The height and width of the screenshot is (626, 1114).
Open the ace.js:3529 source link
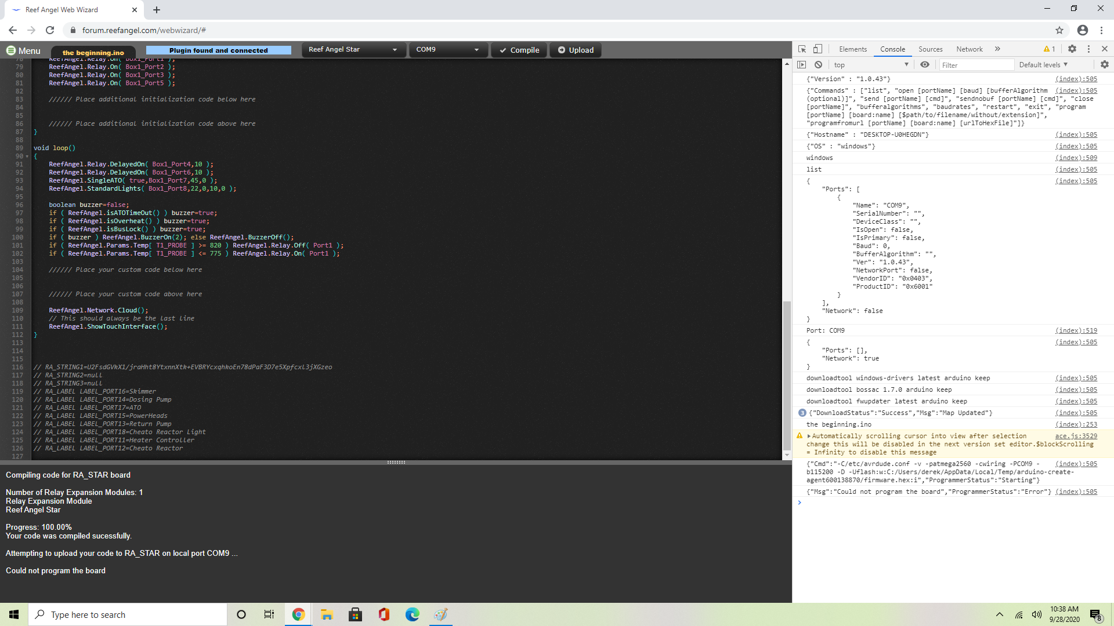coord(1076,436)
